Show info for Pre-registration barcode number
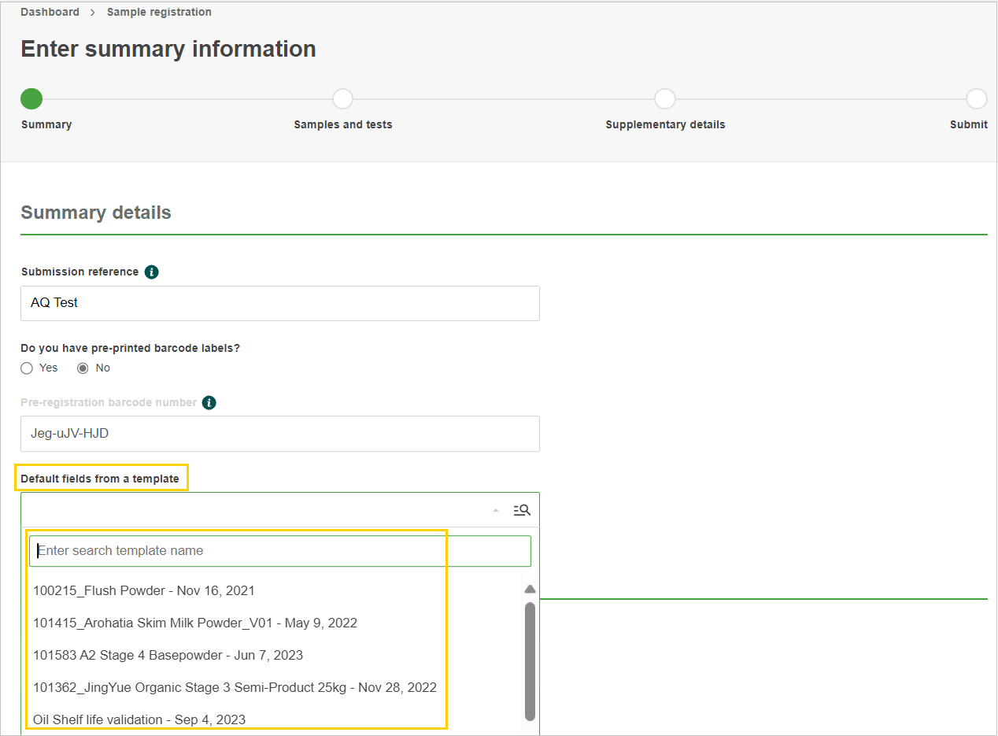The width and height of the screenshot is (998, 736). (x=209, y=402)
